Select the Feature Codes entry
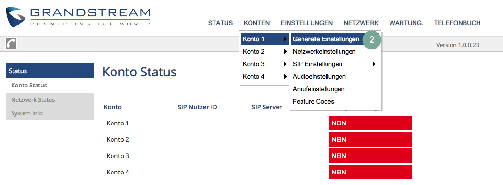Image resolution: width=503 pixels, height=185 pixels. [x=314, y=102]
